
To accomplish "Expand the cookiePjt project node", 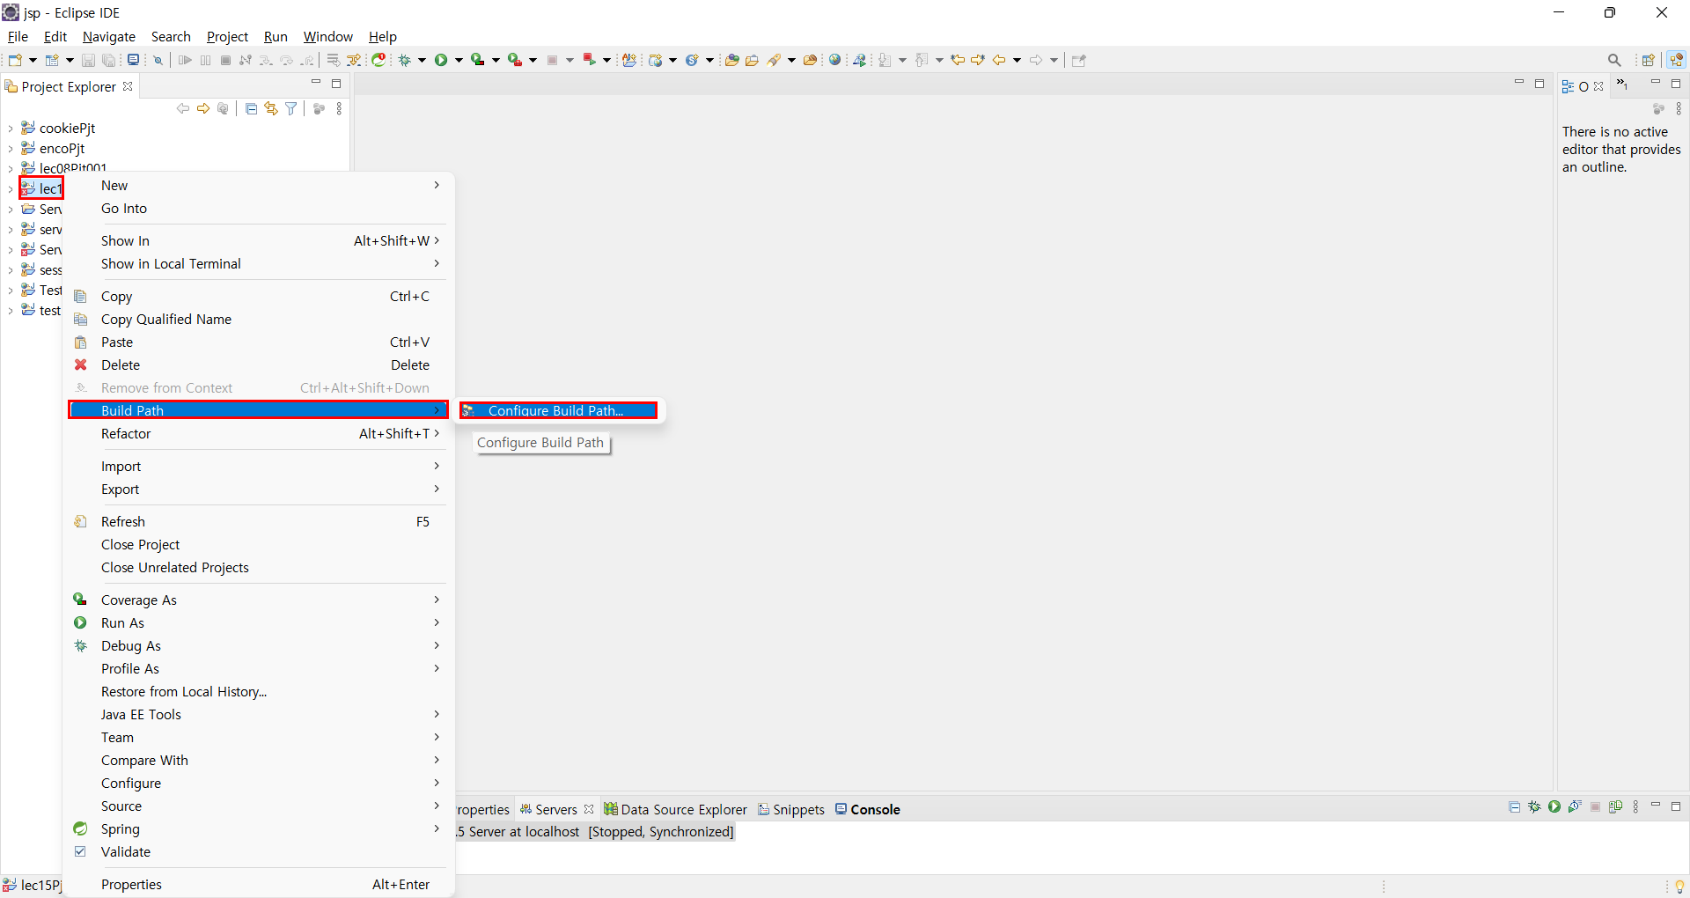I will coord(11,129).
